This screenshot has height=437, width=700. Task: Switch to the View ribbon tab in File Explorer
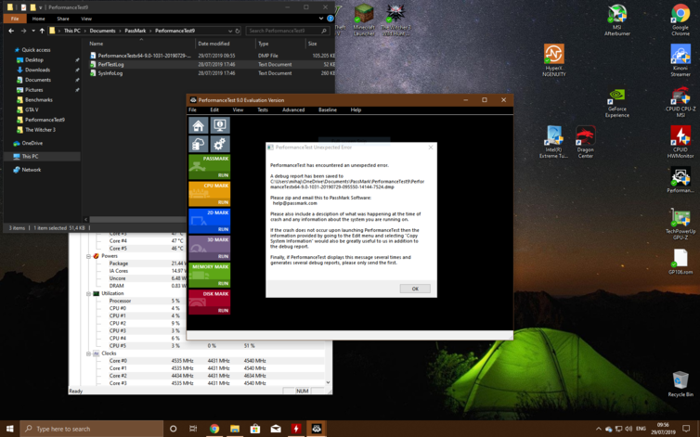pyautogui.click(x=86, y=19)
